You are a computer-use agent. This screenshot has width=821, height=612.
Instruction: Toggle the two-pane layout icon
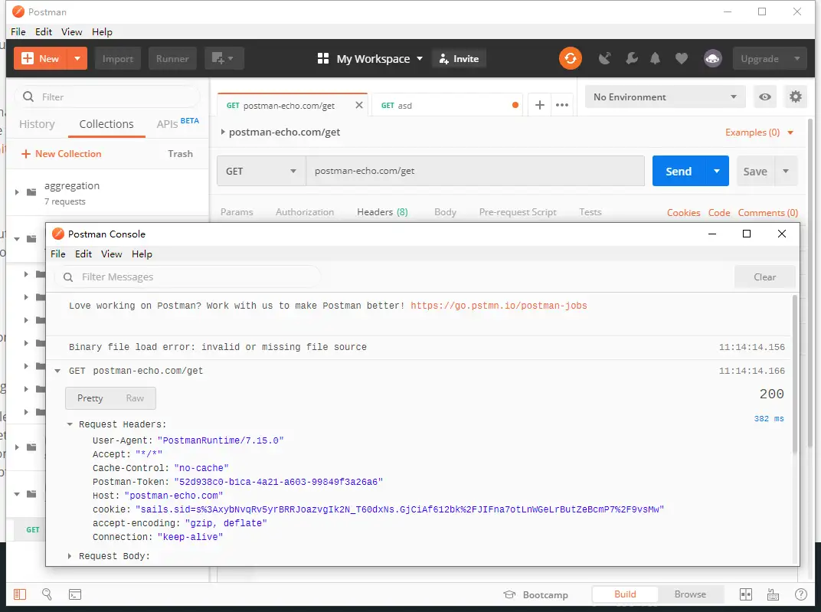745,594
